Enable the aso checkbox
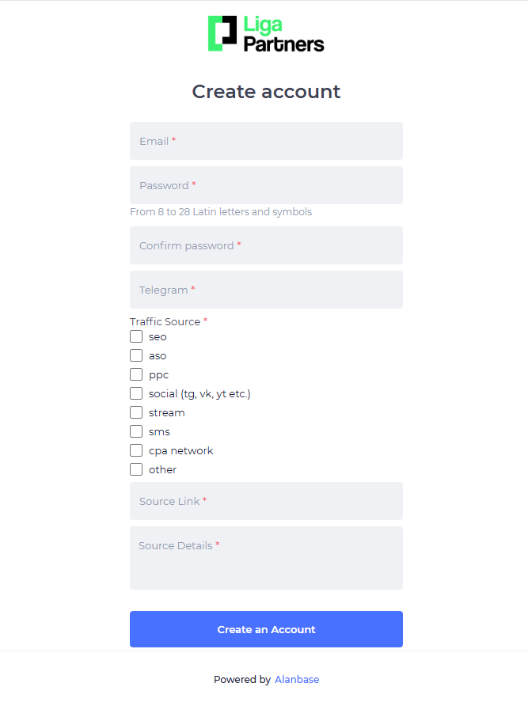This screenshot has width=528, height=702. click(x=136, y=355)
